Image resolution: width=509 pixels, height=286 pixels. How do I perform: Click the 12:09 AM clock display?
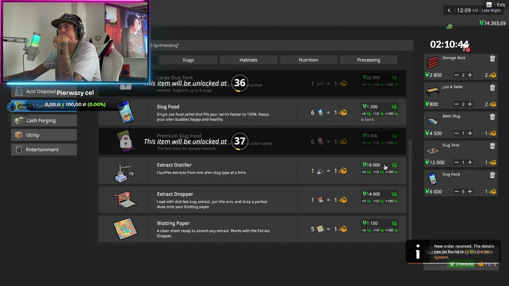click(x=468, y=10)
